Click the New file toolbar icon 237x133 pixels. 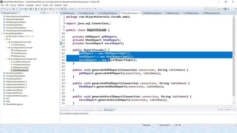point(2,9)
